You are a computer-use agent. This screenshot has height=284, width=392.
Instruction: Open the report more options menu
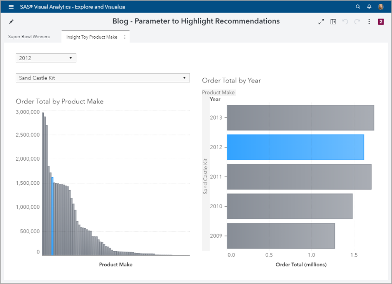coord(369,21)
